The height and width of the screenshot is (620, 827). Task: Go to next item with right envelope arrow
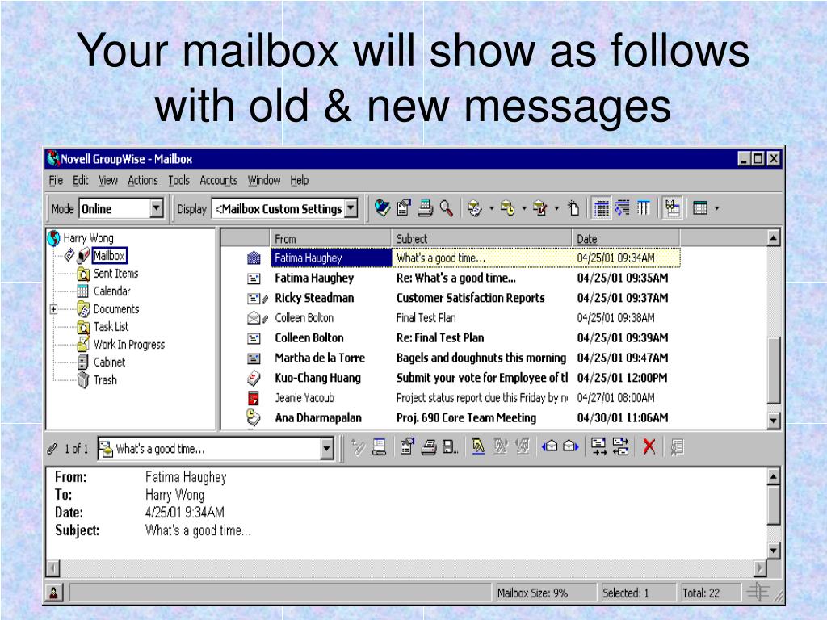point(570,447)
